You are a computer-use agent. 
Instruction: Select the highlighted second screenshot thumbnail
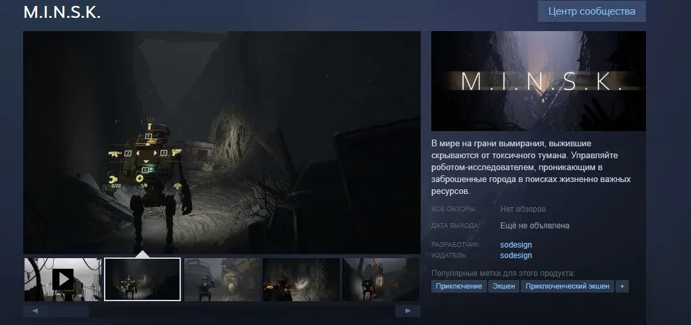[142, 279]
